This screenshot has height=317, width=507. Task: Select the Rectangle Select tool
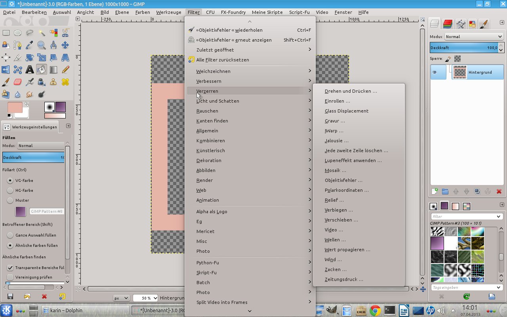[6, 33]
